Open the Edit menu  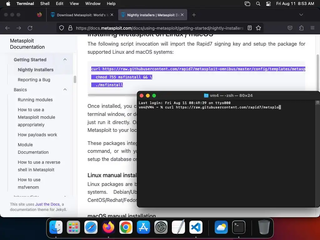(x=60, y=4)
